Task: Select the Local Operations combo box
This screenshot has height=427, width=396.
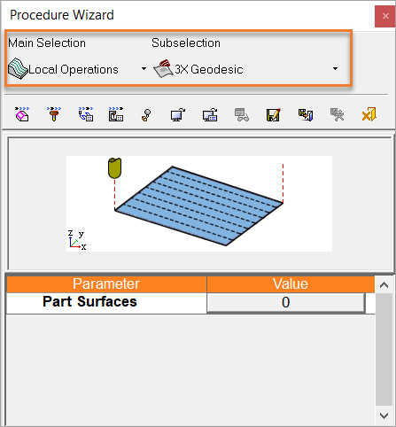Action: [x=77, y=69]
